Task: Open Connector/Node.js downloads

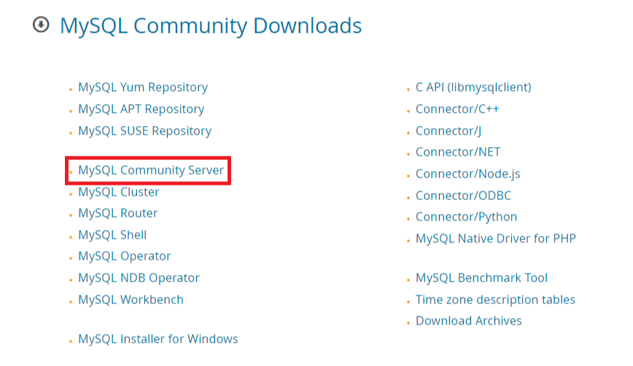Action: (x=468, y=173)
